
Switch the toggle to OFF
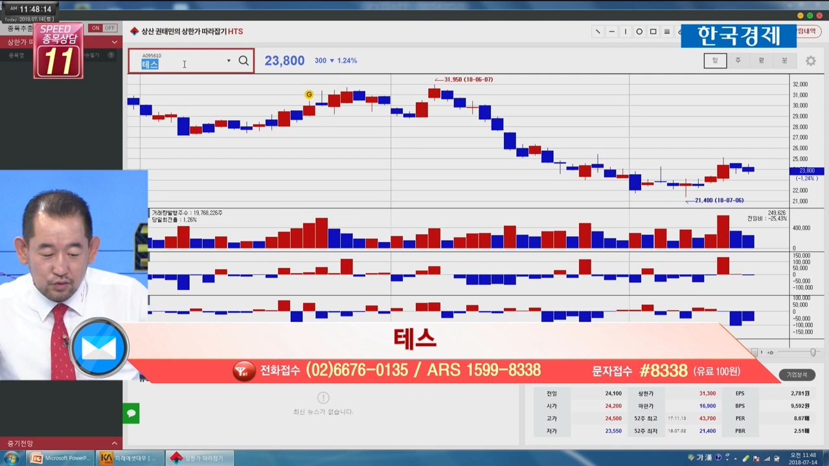click(x=109, y=28)
